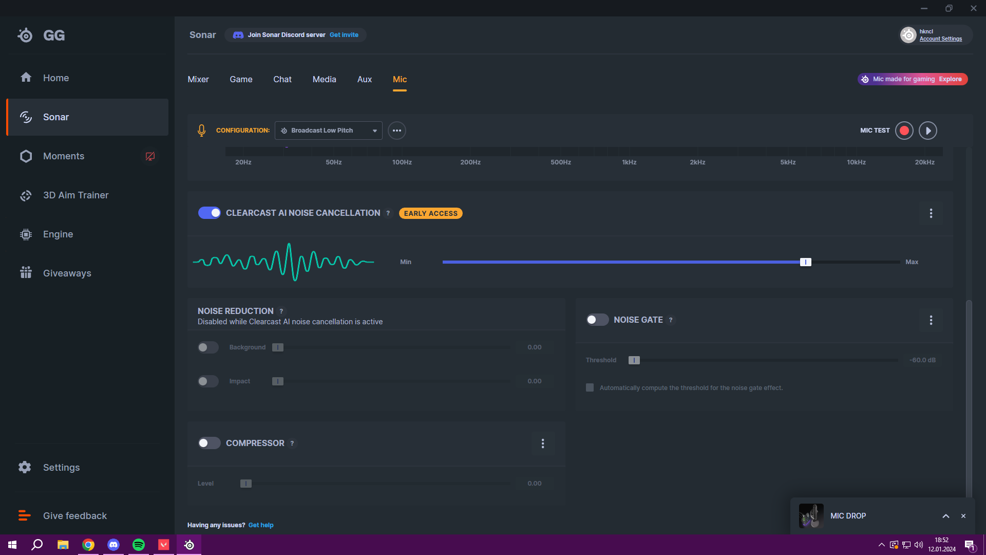Click the noise cancellation strength slider handle
This screenshot has width=986, height=555.
tap(805, 262)
